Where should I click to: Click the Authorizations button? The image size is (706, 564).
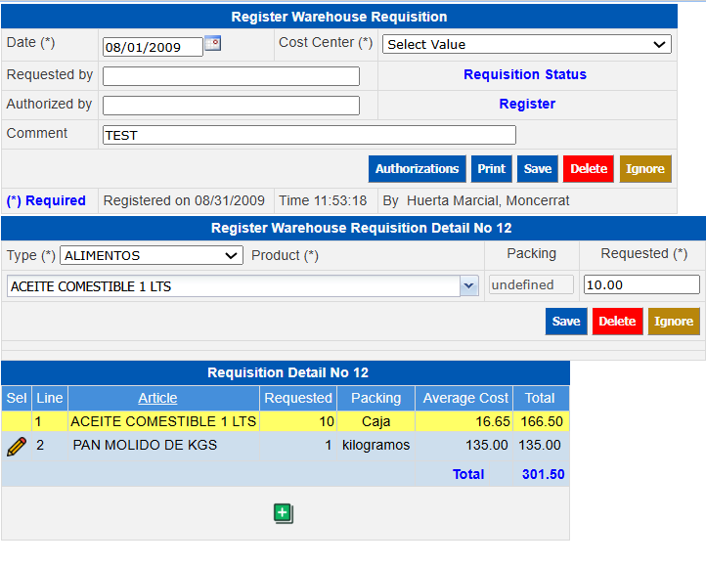point(417,169)
